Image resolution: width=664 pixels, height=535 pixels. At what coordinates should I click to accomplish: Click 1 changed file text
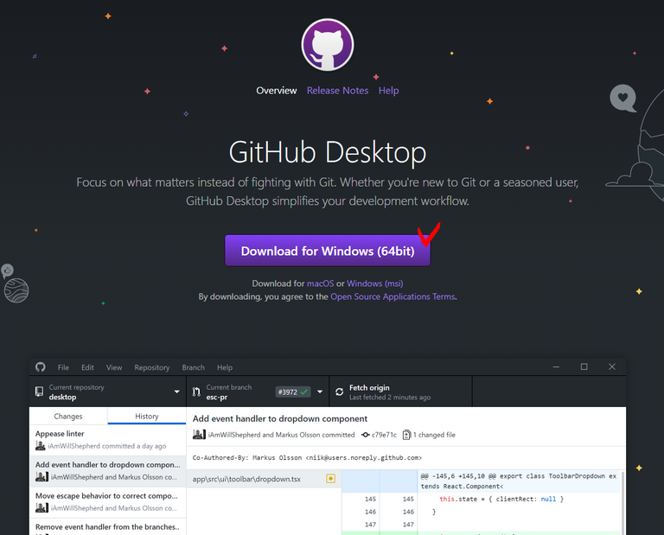pyautogui.click(x=434, y=435)
